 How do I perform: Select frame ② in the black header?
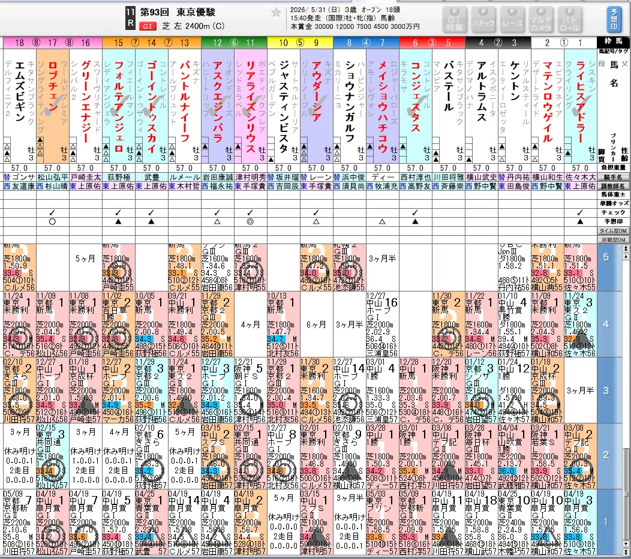tap(498, 43)
